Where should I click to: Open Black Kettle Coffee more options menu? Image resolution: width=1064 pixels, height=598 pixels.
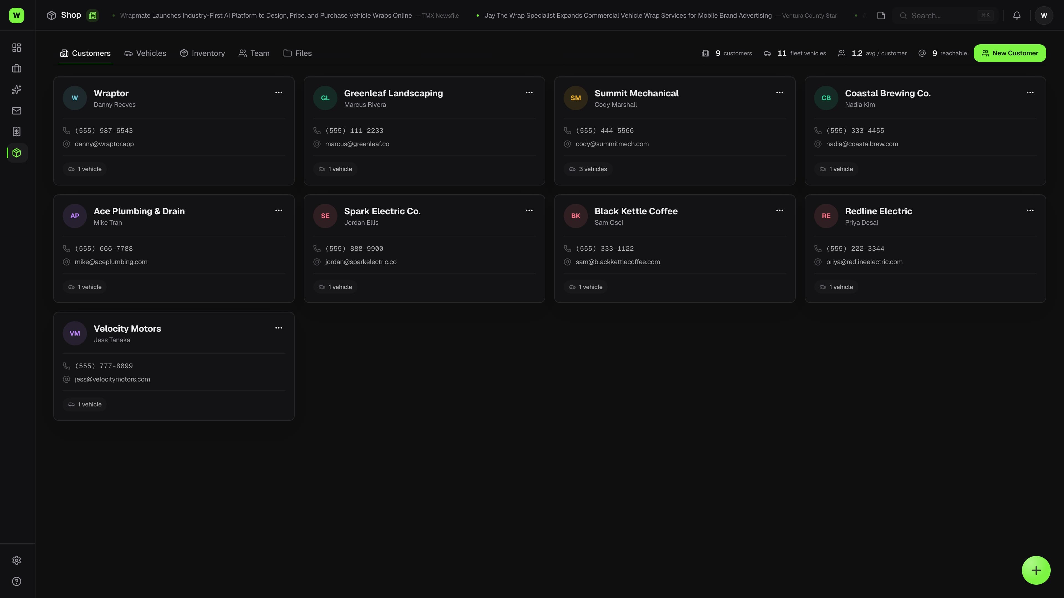pyautogui.click(x=779, y=210)
